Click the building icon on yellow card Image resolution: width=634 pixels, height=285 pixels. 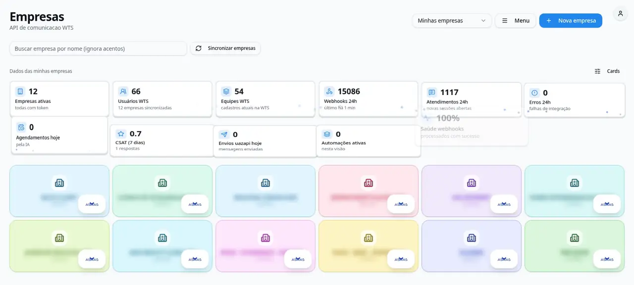(x=369, y=238)
